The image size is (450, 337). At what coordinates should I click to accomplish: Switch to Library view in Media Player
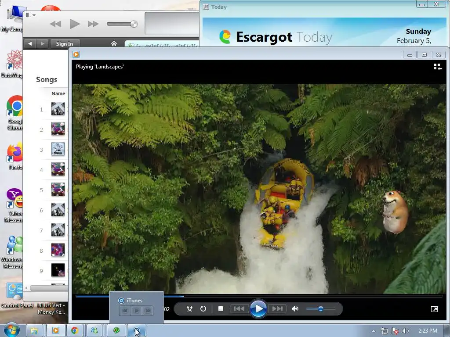point(438,67)
